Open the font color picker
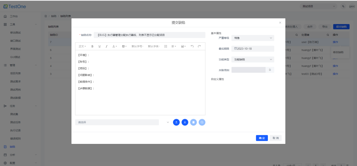This screenshot has height=166, width=357. pyautogui.click(x=115, y=46)
